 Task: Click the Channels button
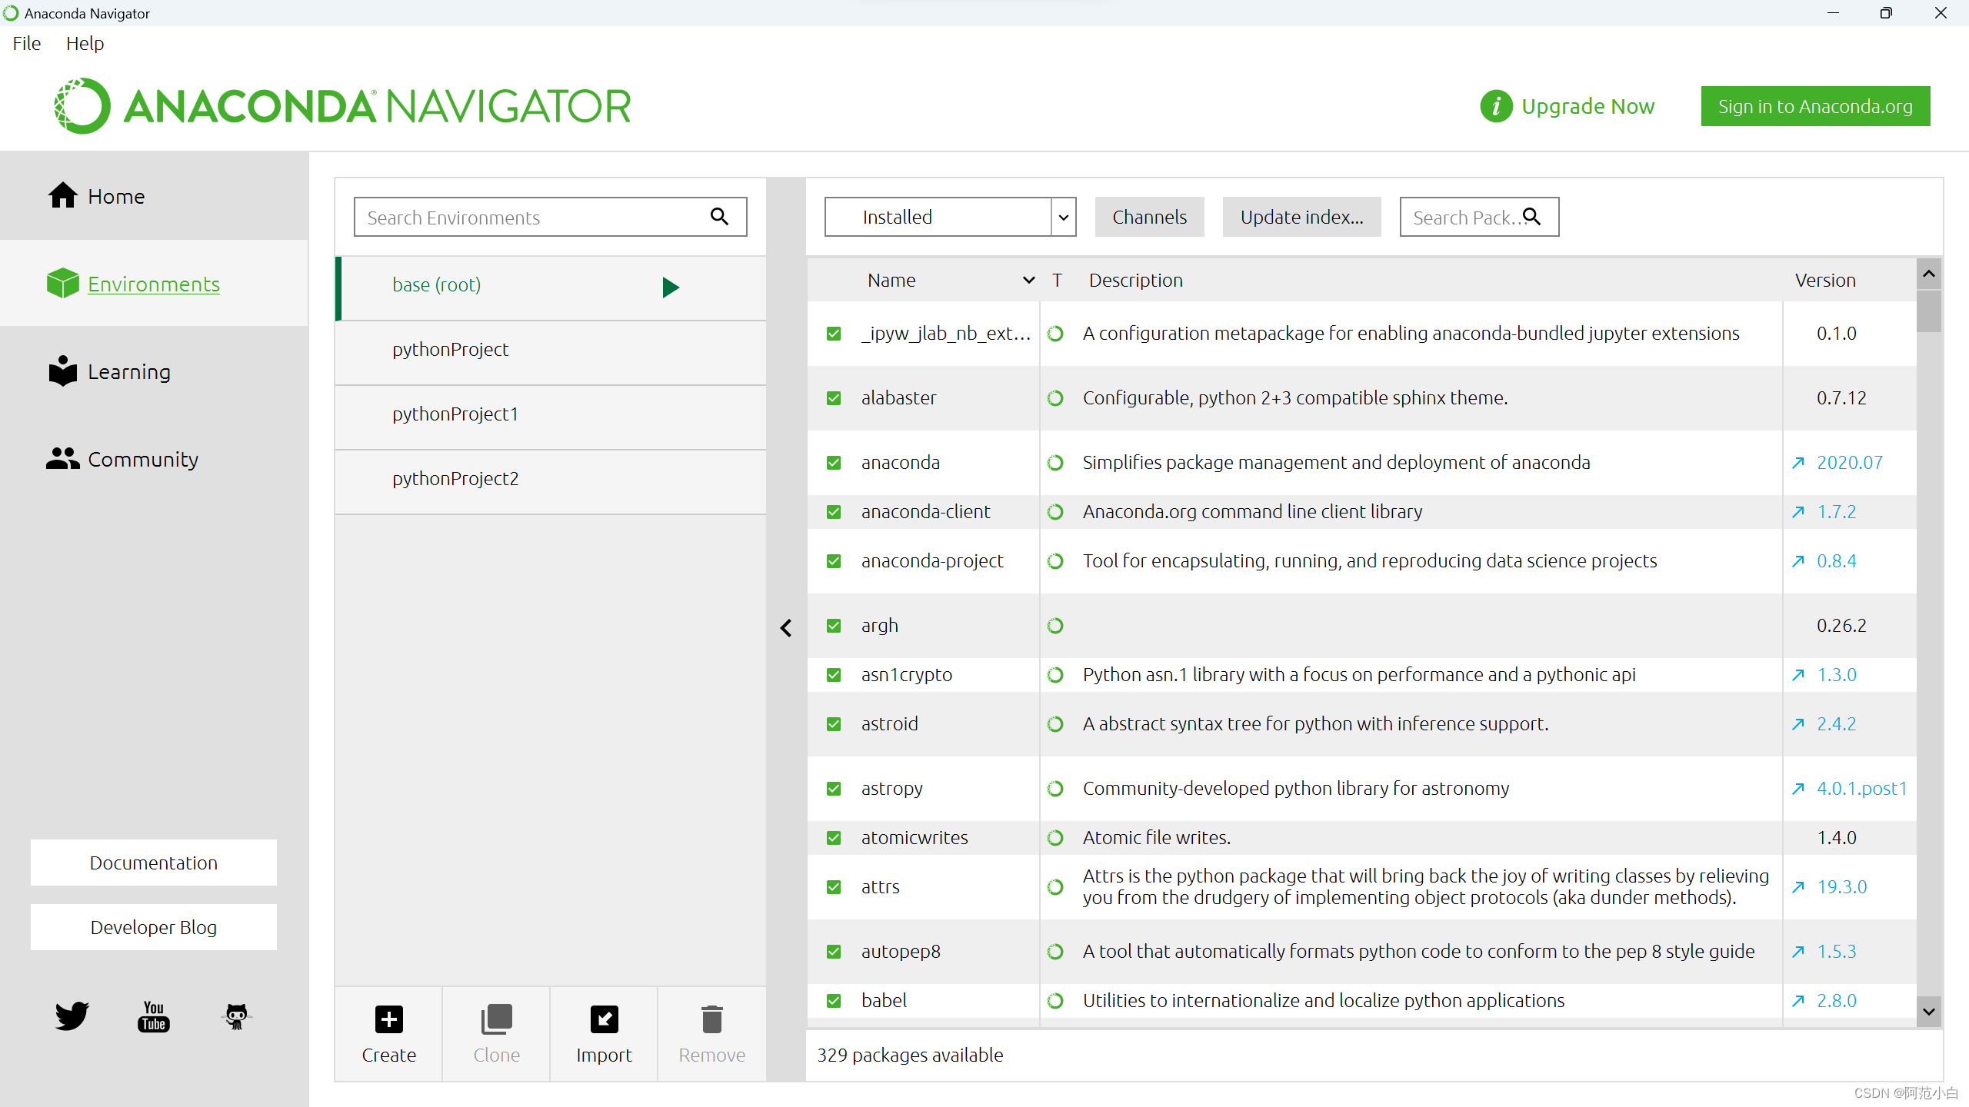1149,218
